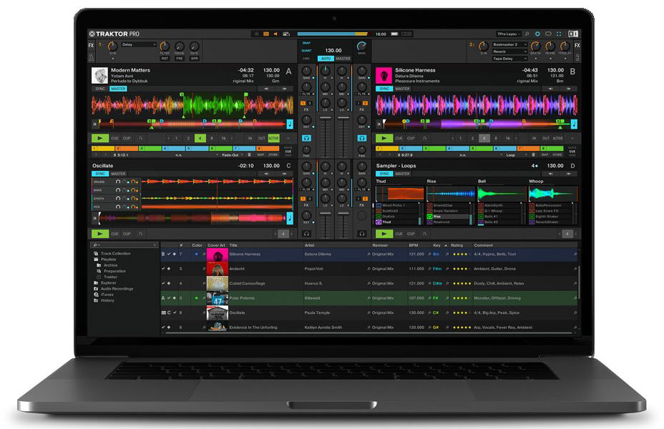
Task: Delete the Deck A cue point via trash icon
Action: pyautogui.click(x=249, y=154)
